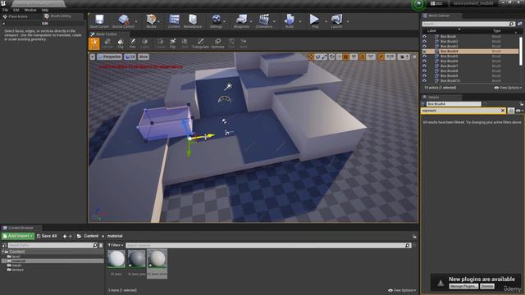Open Edit menu

pyautogui.click(x=16, y=10)
